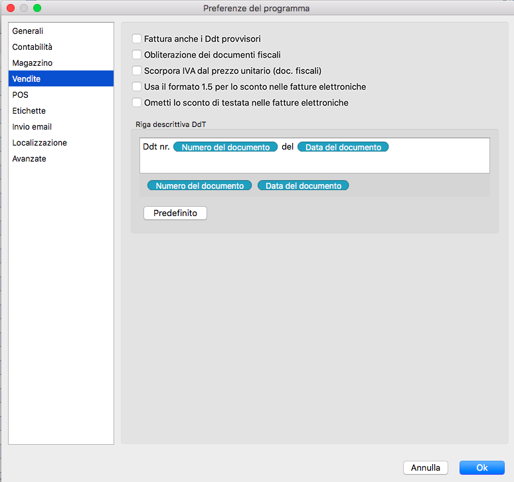The image size is (514, 482).
Task: Go to Etichette preferences
Action: [29, 111]
